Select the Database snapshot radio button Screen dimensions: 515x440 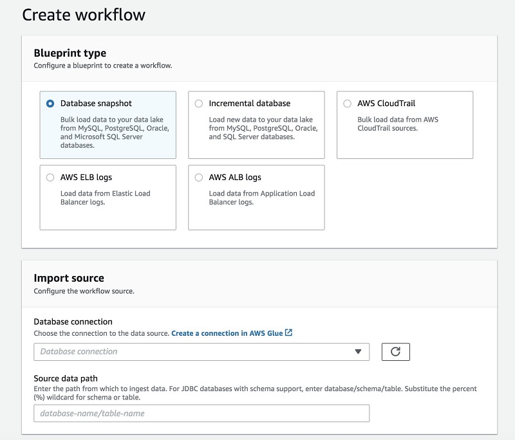tap(50, 104)
